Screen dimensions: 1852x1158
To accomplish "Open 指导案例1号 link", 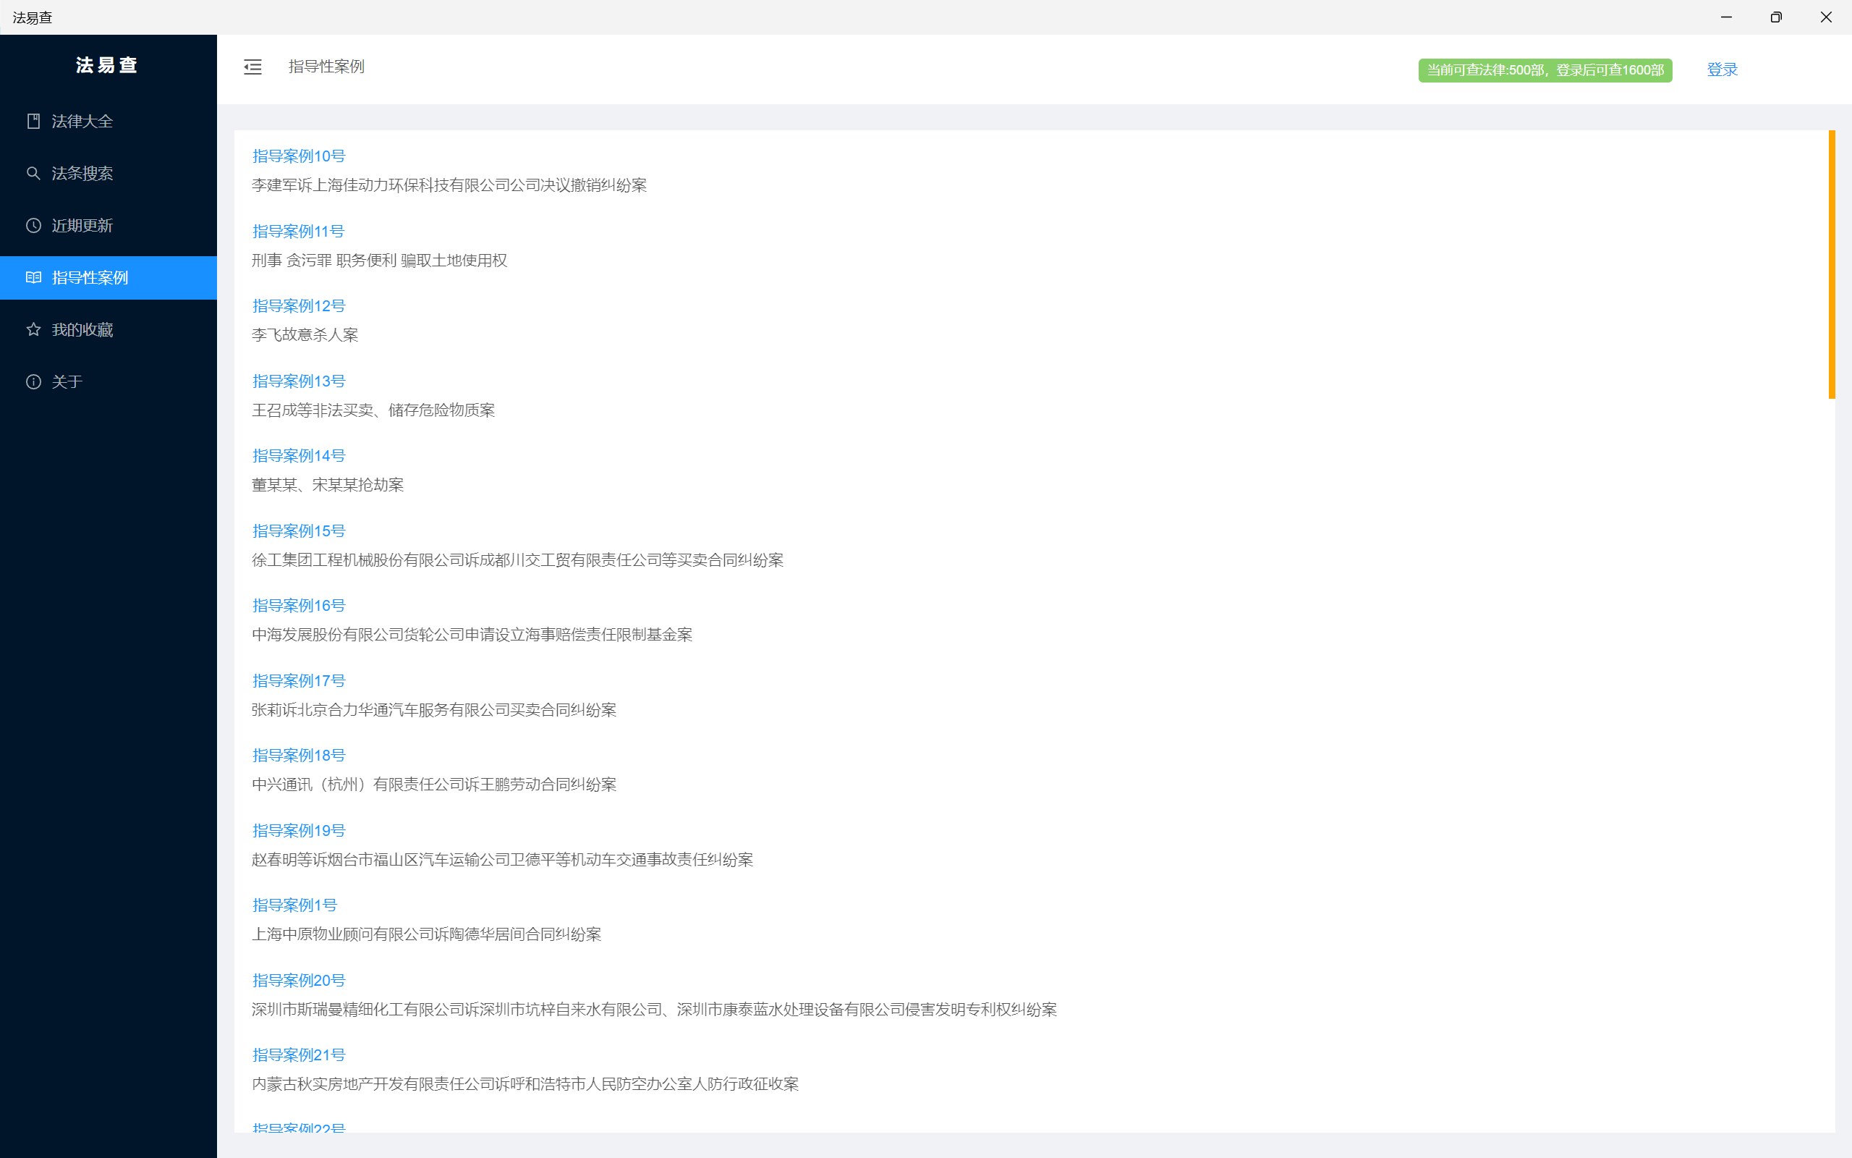I will tap(294, 905).
